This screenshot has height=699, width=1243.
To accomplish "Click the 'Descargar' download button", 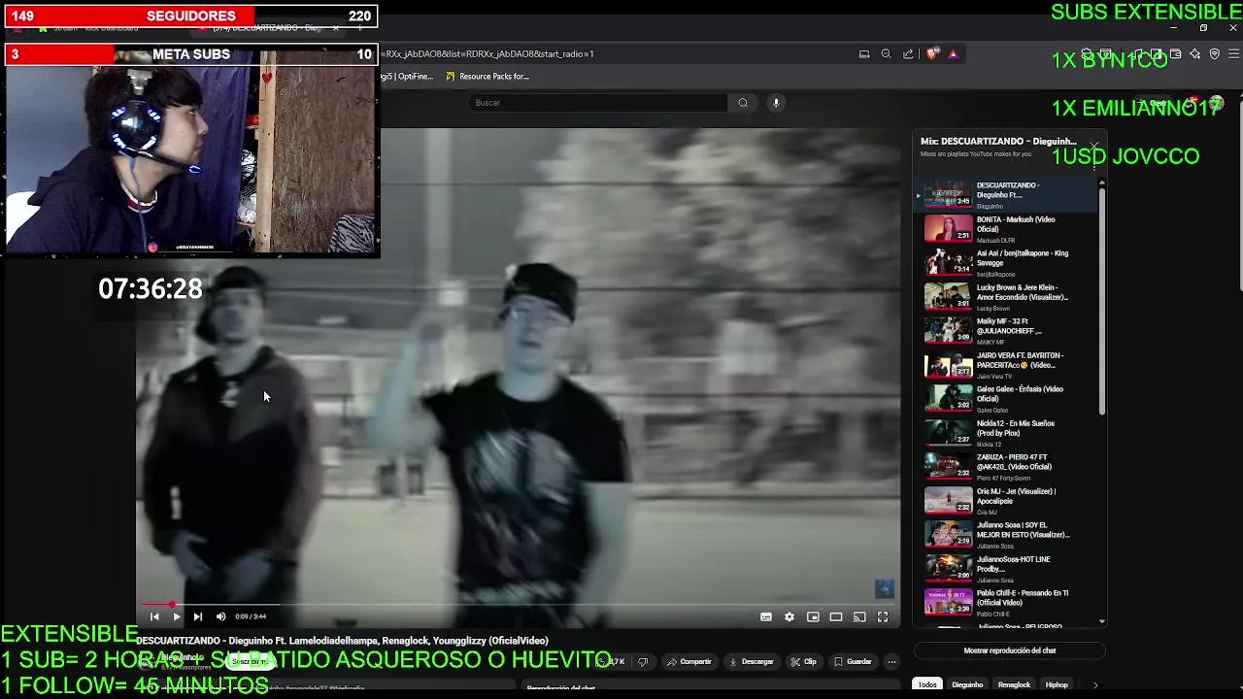I will [752, 662].
